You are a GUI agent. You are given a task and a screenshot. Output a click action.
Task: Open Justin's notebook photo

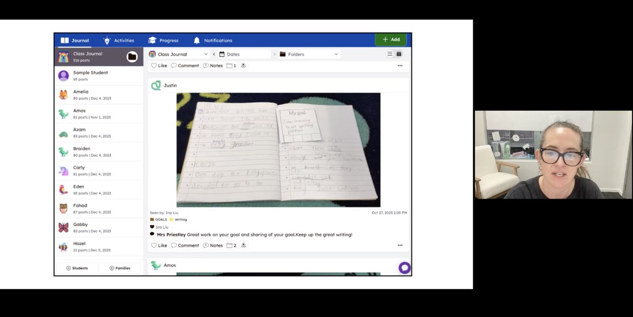click(278, 150)
